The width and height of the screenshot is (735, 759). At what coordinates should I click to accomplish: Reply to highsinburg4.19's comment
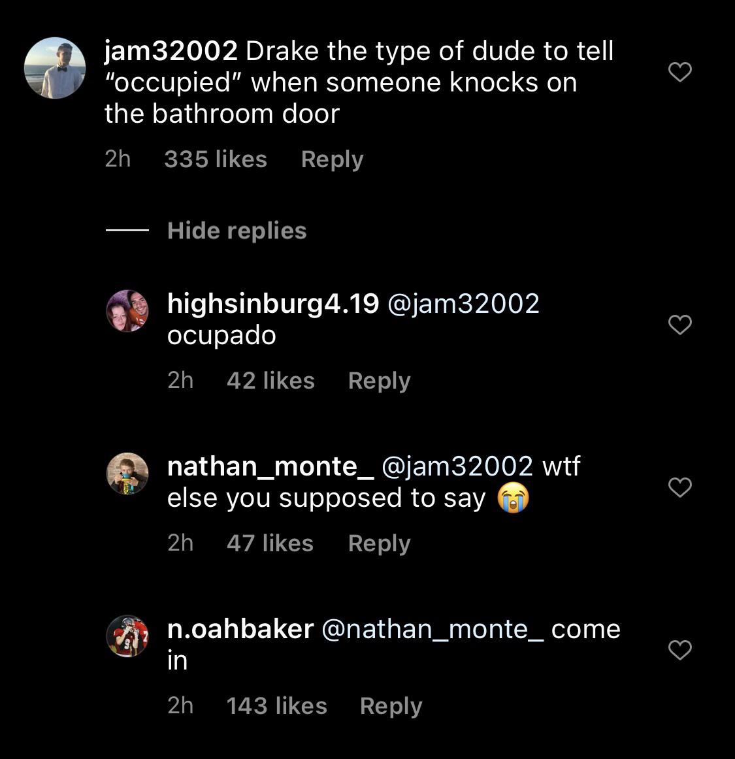(x=379, y=381)
